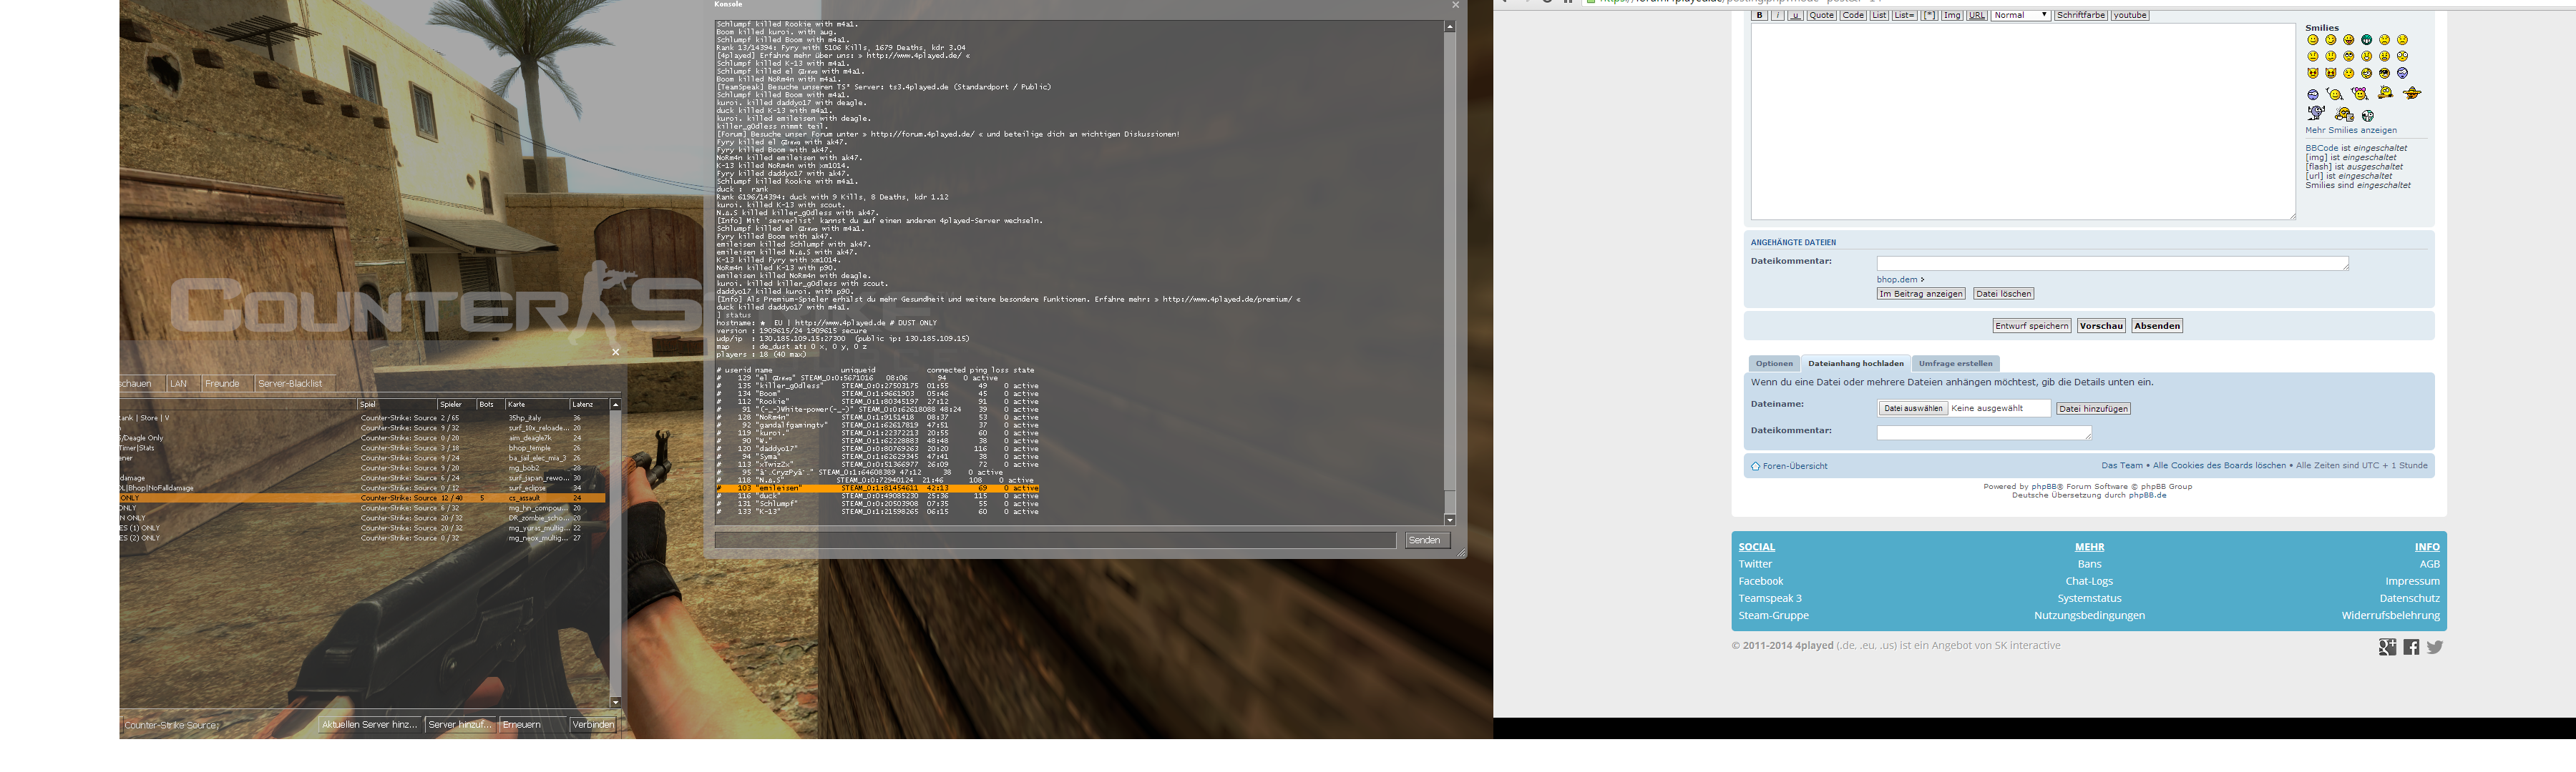Open the Foren-Übersicht link

pos(1795,466)
